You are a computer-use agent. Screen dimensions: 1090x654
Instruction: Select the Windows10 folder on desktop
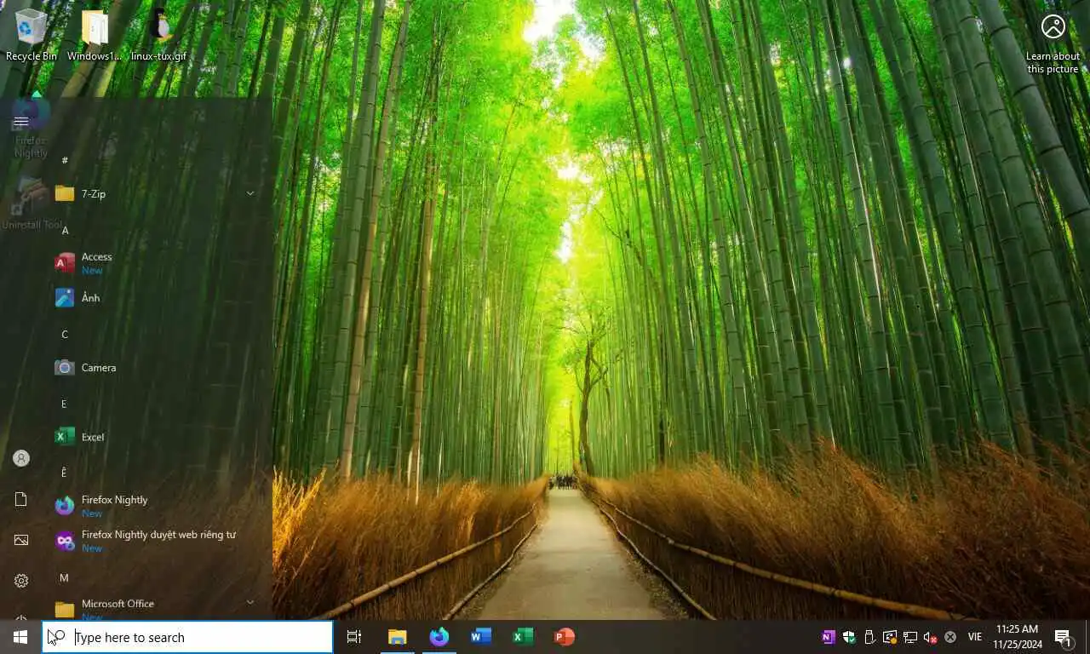94,35
